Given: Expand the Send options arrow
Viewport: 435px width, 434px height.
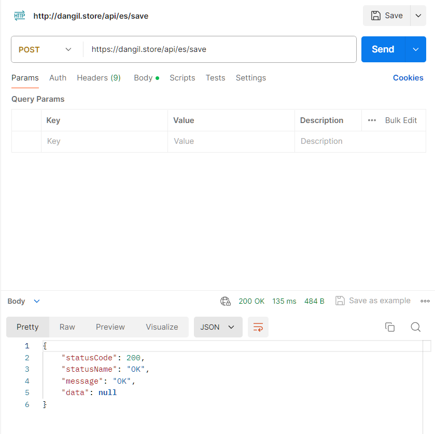Looking at the screenshot, I should pos(416,49).
